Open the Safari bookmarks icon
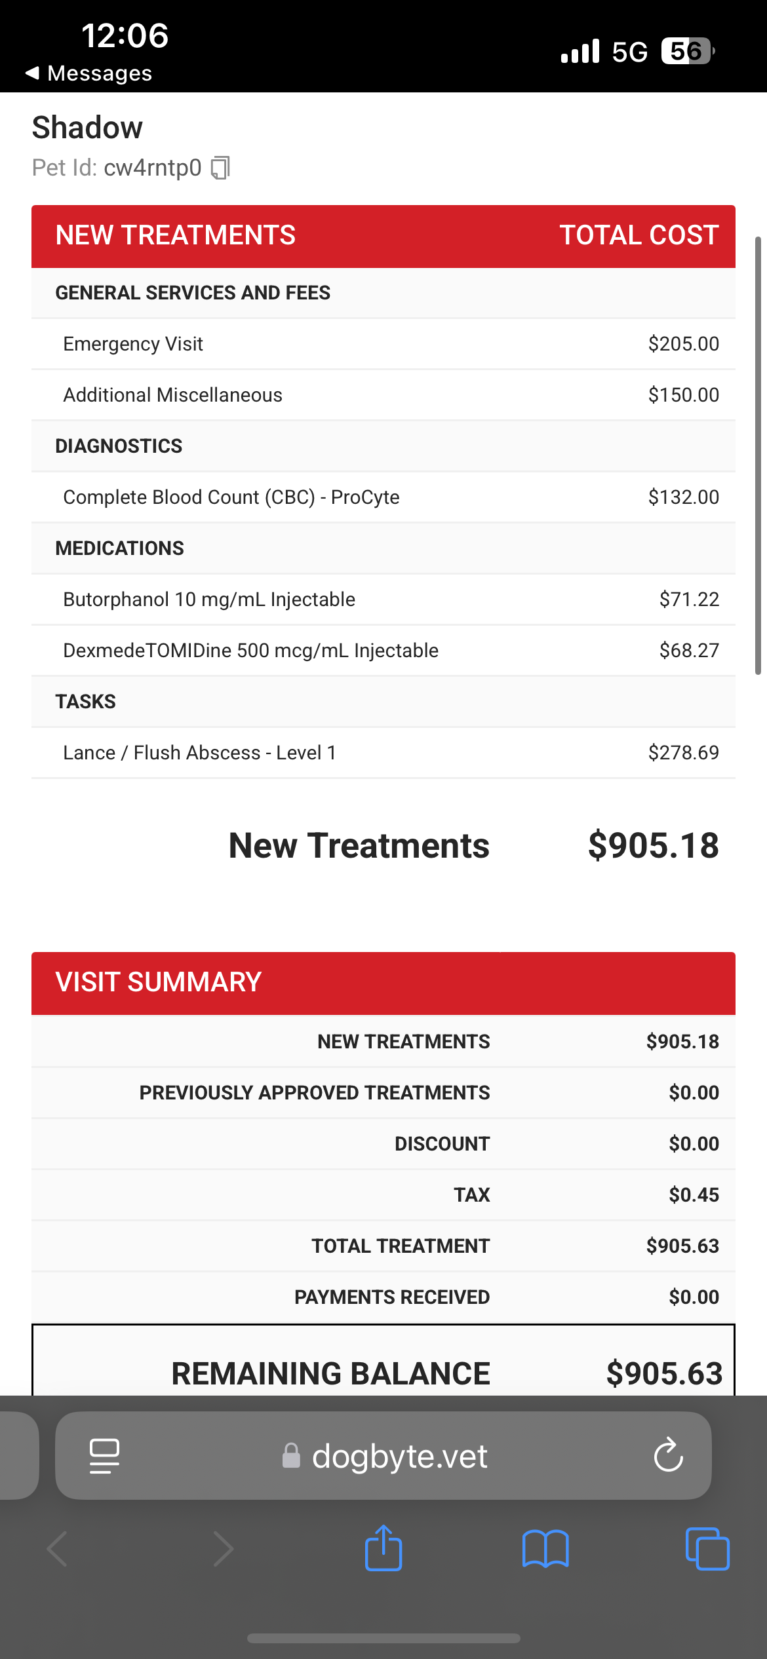This screenshot has width=767, height=1659. coord(545,1549)
